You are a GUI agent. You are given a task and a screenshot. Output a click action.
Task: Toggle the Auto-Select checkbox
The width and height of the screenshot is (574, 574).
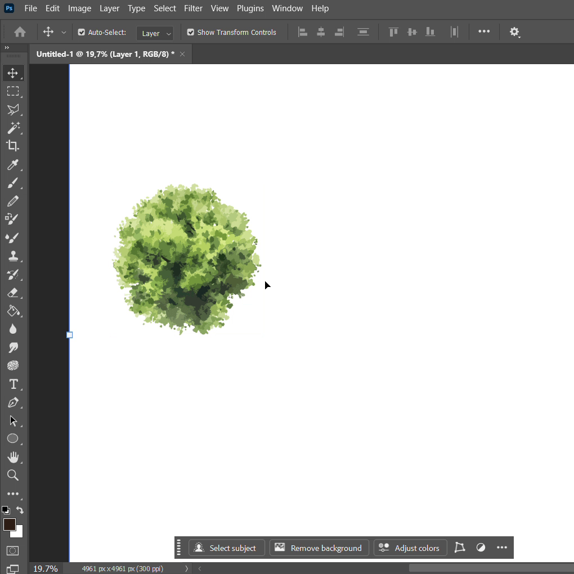(82, 33)
